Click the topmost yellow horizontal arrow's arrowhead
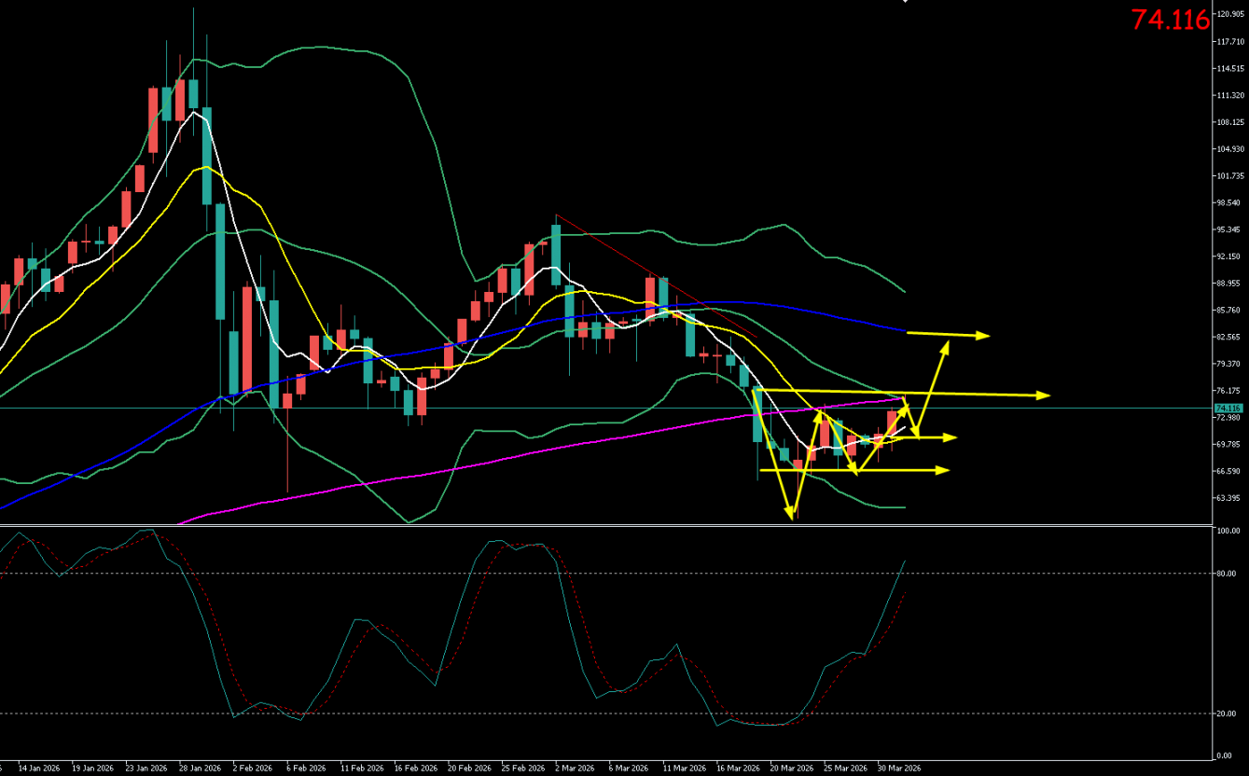This screenshot has width=1249, height=776. pyautogui.click(x=984, y=334)
